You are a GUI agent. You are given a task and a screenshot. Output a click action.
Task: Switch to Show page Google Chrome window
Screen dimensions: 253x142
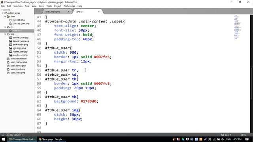pyautogui.click(x=51, y=139)
